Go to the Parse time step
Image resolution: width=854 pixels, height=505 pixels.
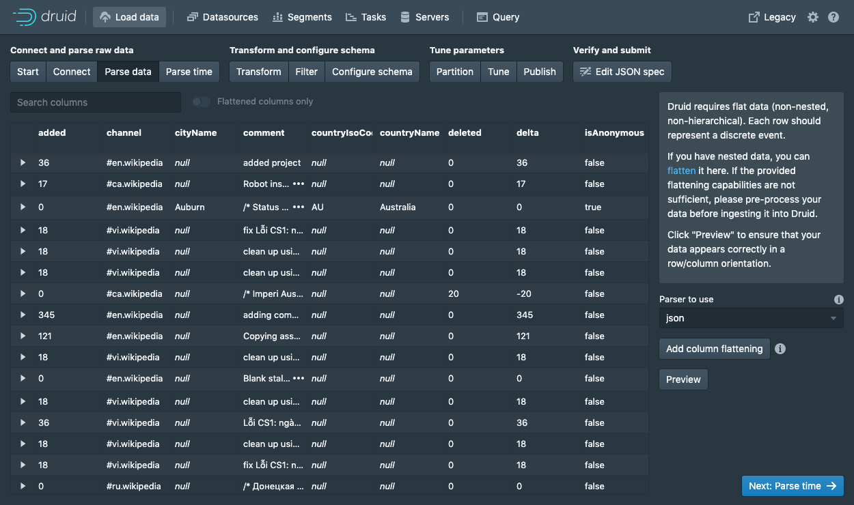pyautogui.click(x=189, y=72)
